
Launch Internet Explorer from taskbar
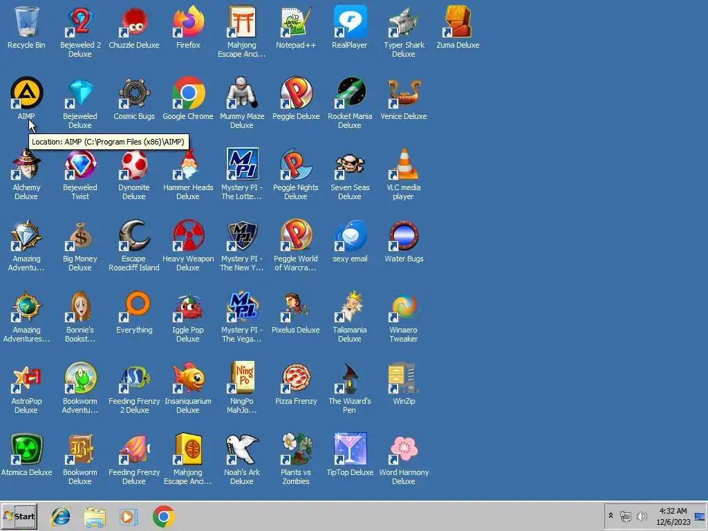61,516
